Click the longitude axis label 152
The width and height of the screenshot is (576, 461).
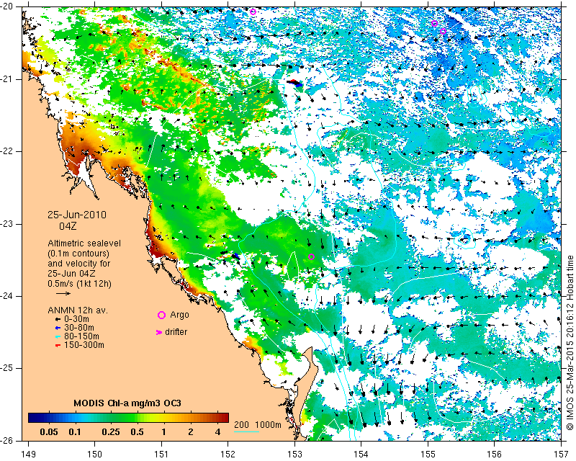tap(228, 455)
